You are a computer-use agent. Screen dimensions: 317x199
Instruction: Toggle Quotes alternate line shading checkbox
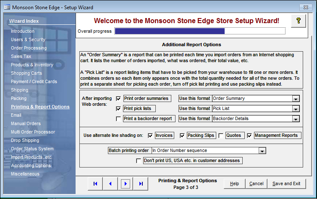pyautogui.click(x=221, y=136)
